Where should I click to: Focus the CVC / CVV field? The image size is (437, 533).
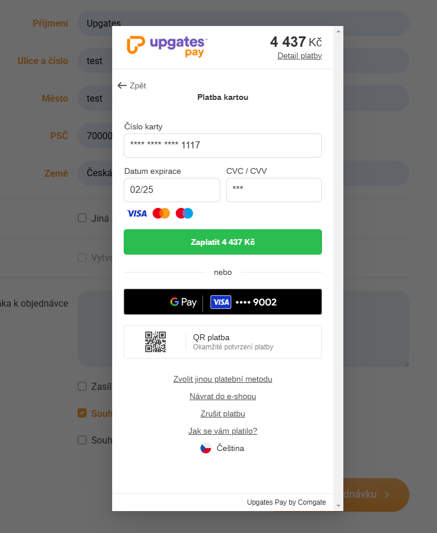pyautogui.click(x=274, y=190)
